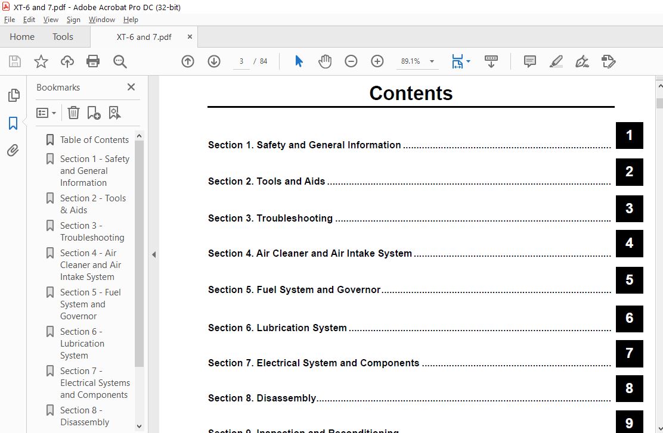Viewport: 663px width, 433px height.
Task: Activate the Hand pan tool
Action: coord(325,62)
